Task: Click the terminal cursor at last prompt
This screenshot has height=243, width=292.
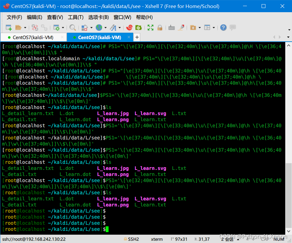Action: click(x=107, y=229)
